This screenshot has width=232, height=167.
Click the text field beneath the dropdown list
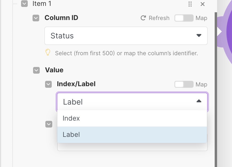pos(132,147)
